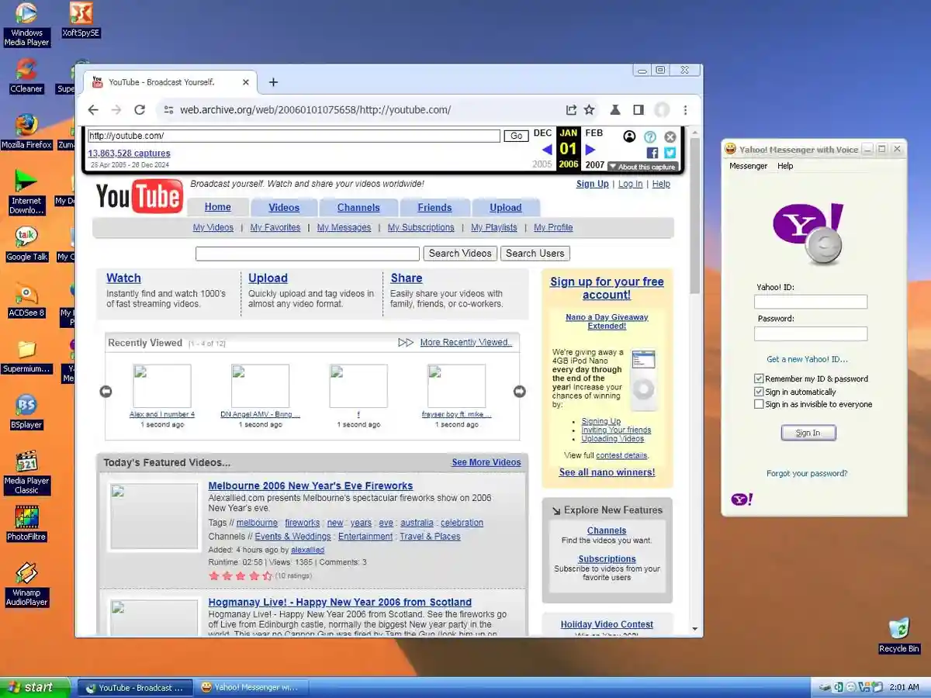Toggle Remember my ID & password checkbox
Viewport: 931px width, 698px height.
(x=759, y=378)
